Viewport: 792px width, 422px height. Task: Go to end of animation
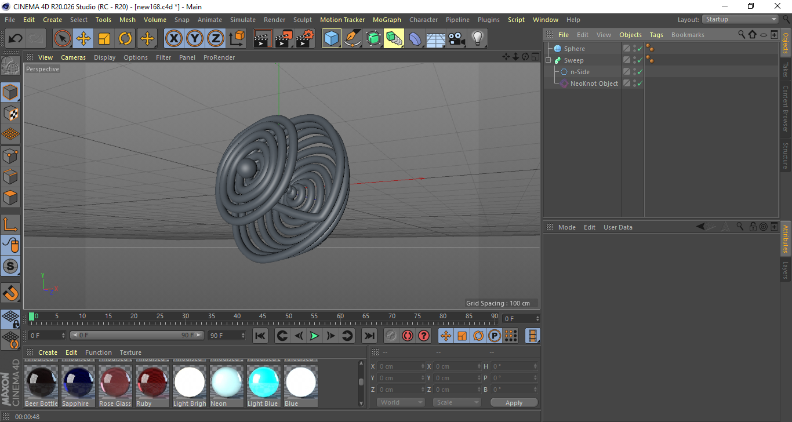coord(369,336)
